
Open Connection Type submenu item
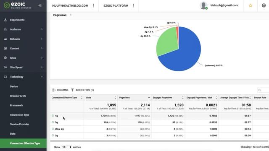pyautogui.click(x=20, y=115)
